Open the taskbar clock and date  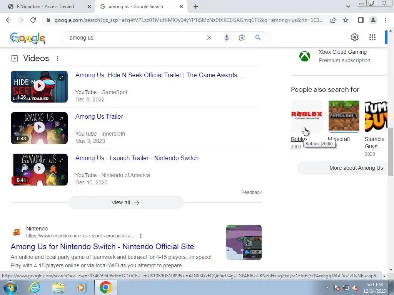point(374,288)
